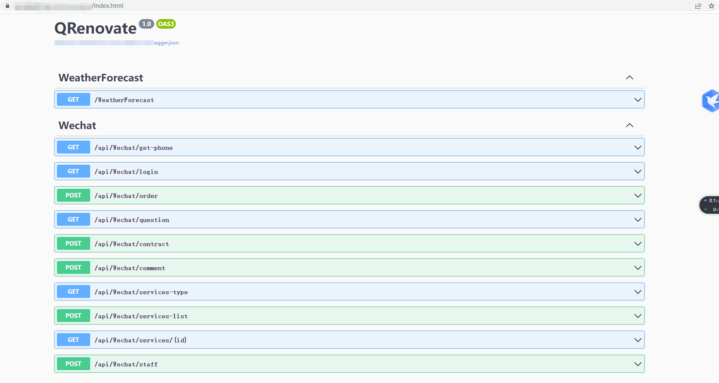The width and height of the screenshot is (719, 383).
Task: Click the /api/Wechat/contract path text
Action: tap(132, 244)
